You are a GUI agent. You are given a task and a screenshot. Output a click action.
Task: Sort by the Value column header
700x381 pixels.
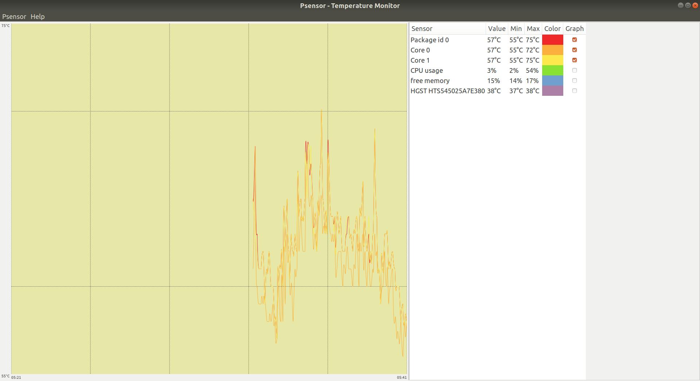497,28
